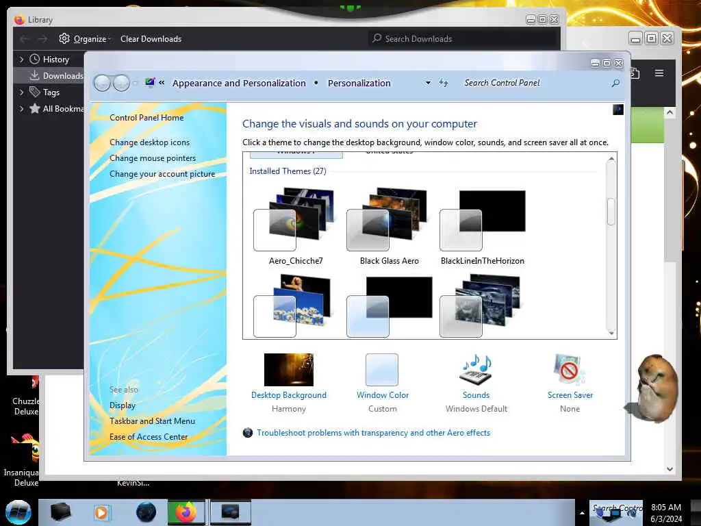
Task: Focus the Search Downloads field
Action: click(x=463, y=39)
